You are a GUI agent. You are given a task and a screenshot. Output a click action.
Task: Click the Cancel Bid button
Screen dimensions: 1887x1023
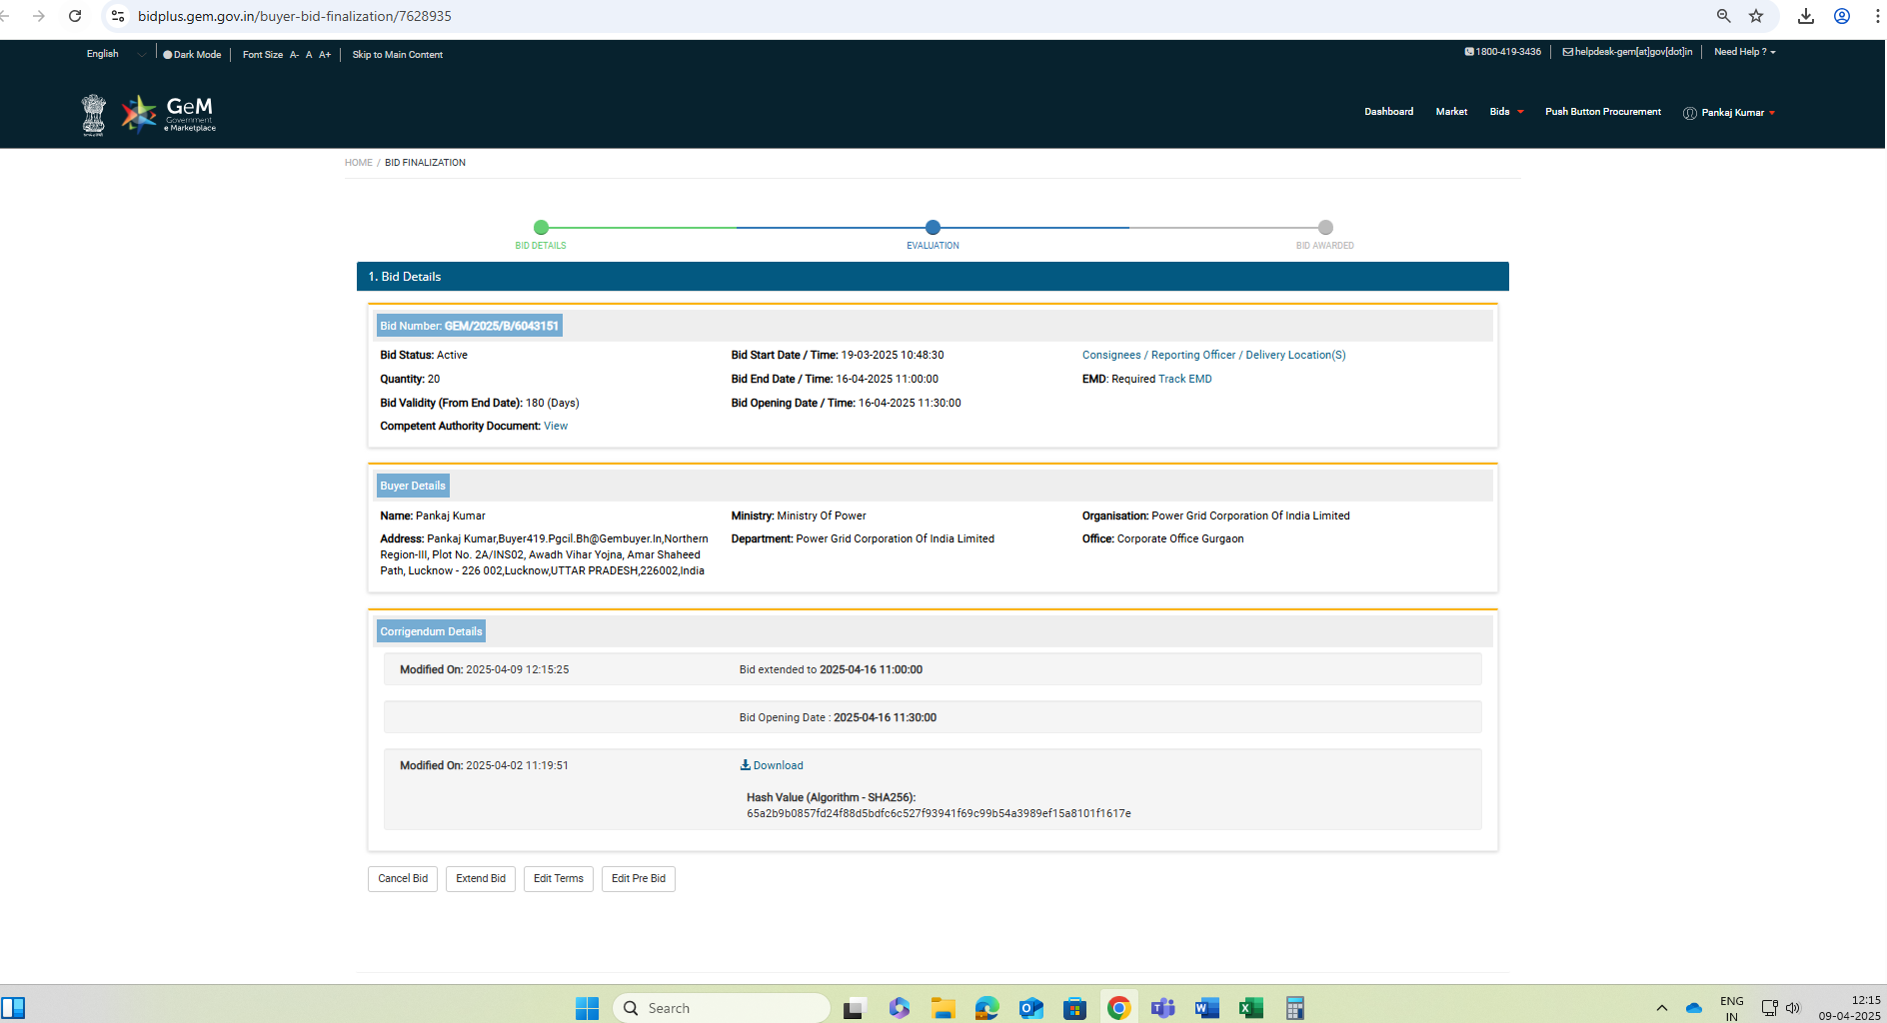click(403, 879)
